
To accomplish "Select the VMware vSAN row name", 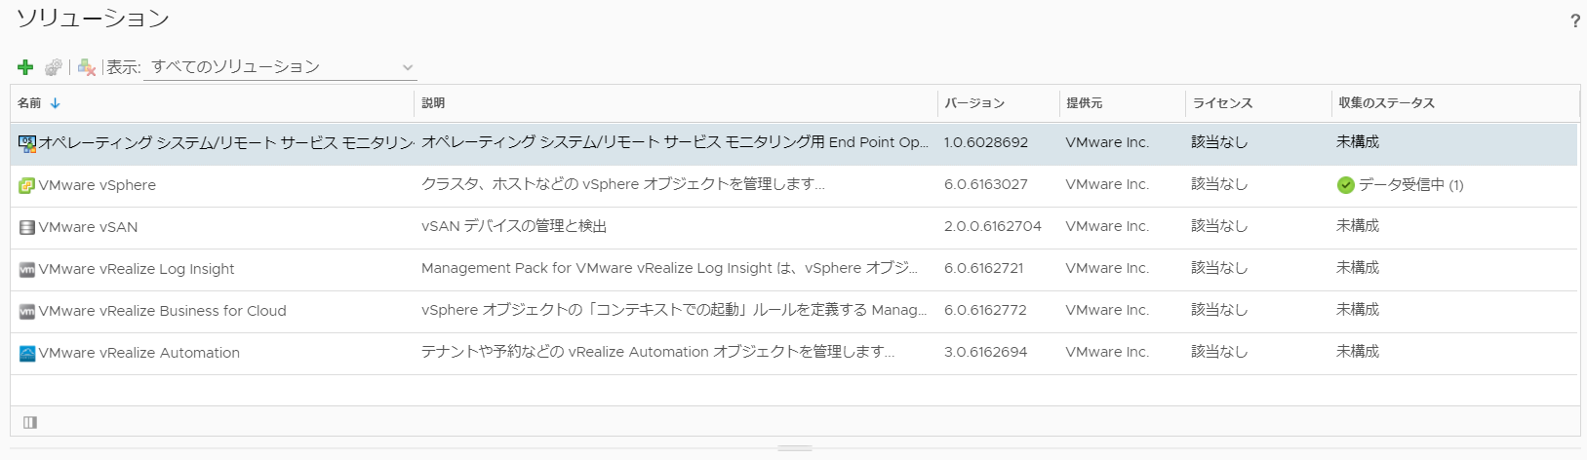I will [88, 227].
